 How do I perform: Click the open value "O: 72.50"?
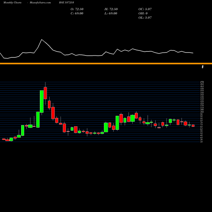tap(77, 9)
